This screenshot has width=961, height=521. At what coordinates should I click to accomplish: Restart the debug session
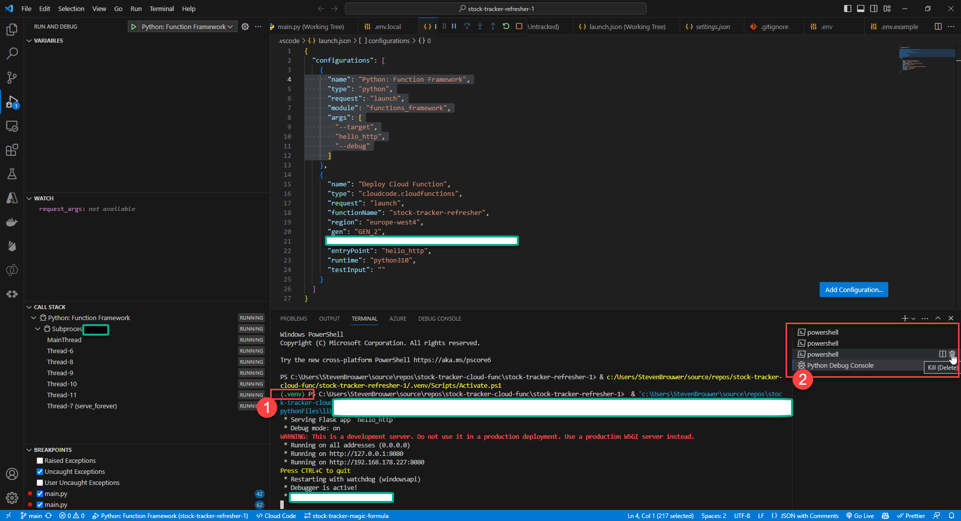[x=506, y=27]
